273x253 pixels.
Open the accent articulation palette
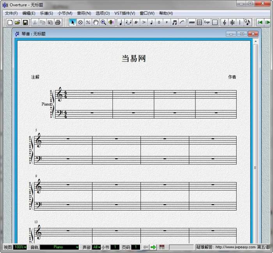144,23
